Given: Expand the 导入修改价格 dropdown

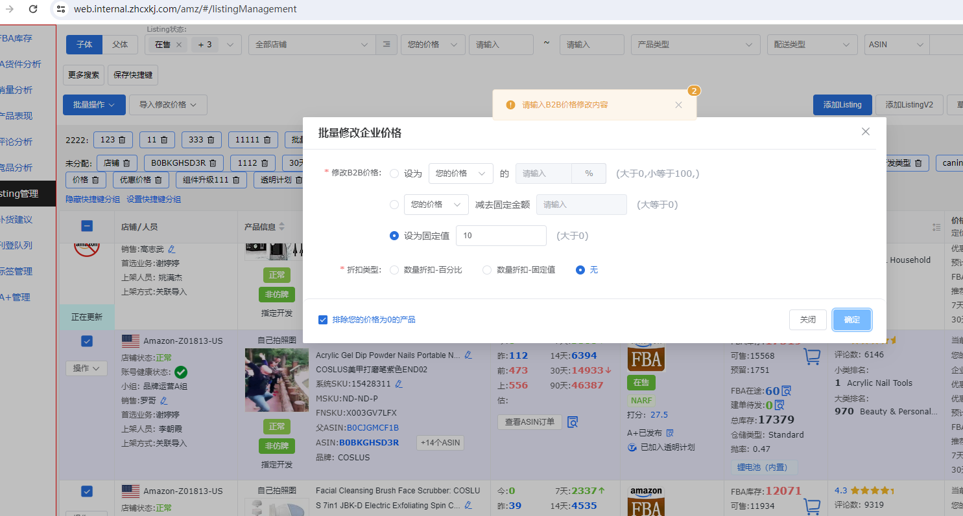Looking at the screenshot, I should click(x=168, y=105).
